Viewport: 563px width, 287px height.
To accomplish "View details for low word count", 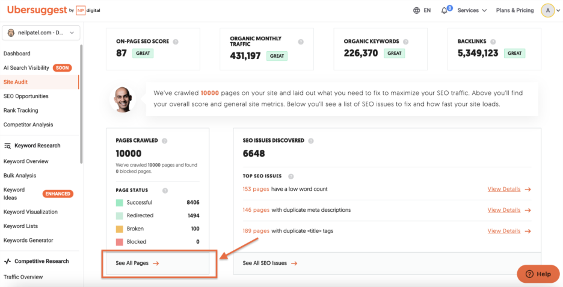I will pos(504,190).
